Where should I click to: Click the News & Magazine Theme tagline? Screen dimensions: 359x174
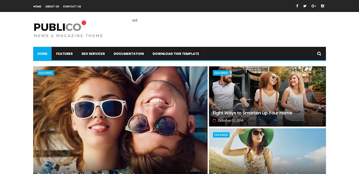pyautogui.click(x=68, y=36)
